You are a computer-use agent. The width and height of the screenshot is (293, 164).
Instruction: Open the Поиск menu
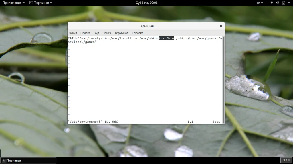107,33
